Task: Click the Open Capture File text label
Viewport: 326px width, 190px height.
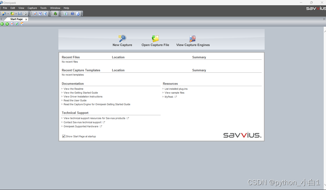Action: pos(155,45)
